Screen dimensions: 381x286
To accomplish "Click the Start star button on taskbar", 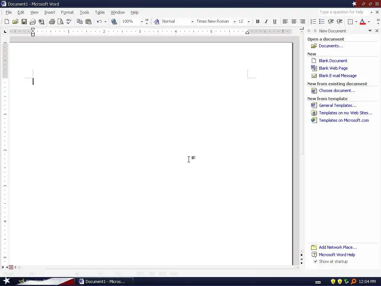I will (6, 281).
